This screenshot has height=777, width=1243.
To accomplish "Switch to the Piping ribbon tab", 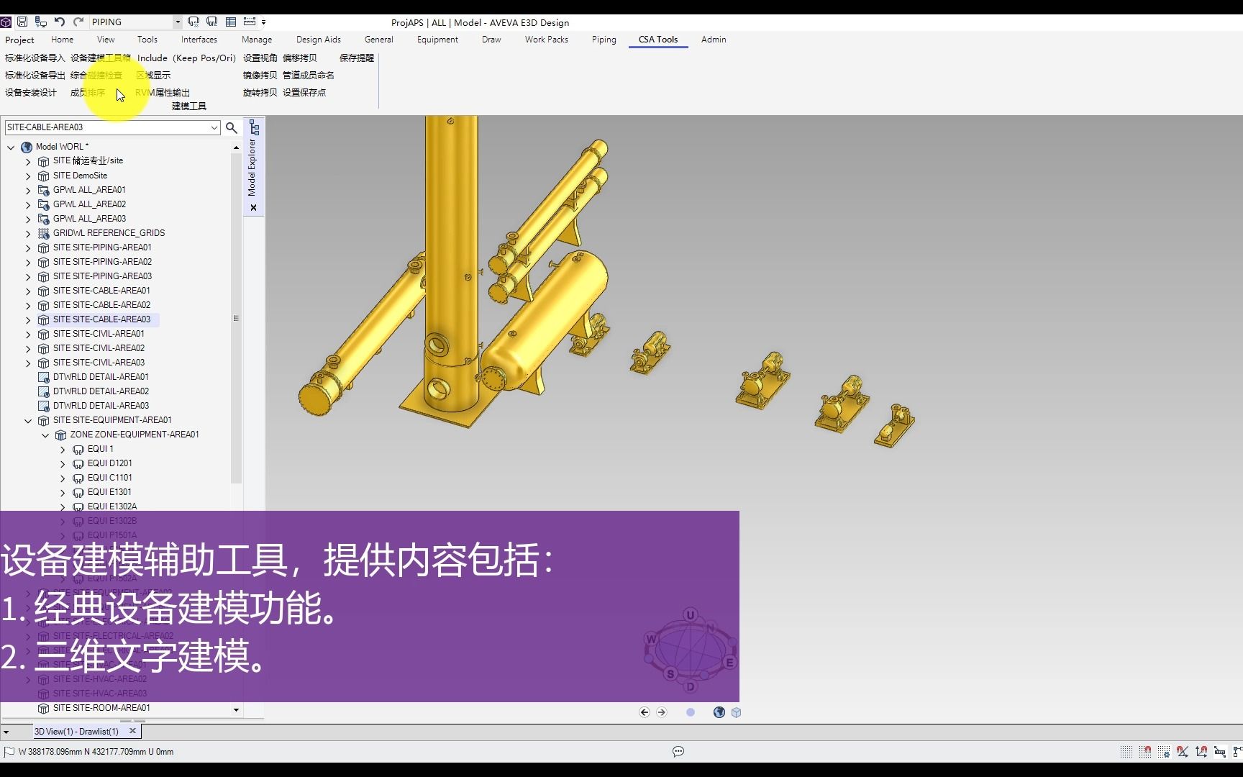I will tap(604, 40).
